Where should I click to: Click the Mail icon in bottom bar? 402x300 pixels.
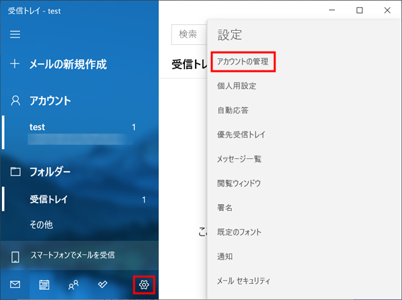(x=15, y=285)
